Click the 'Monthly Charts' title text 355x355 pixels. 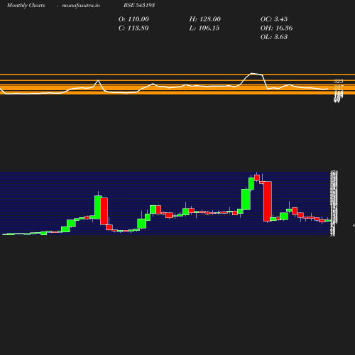pos(26,5)
